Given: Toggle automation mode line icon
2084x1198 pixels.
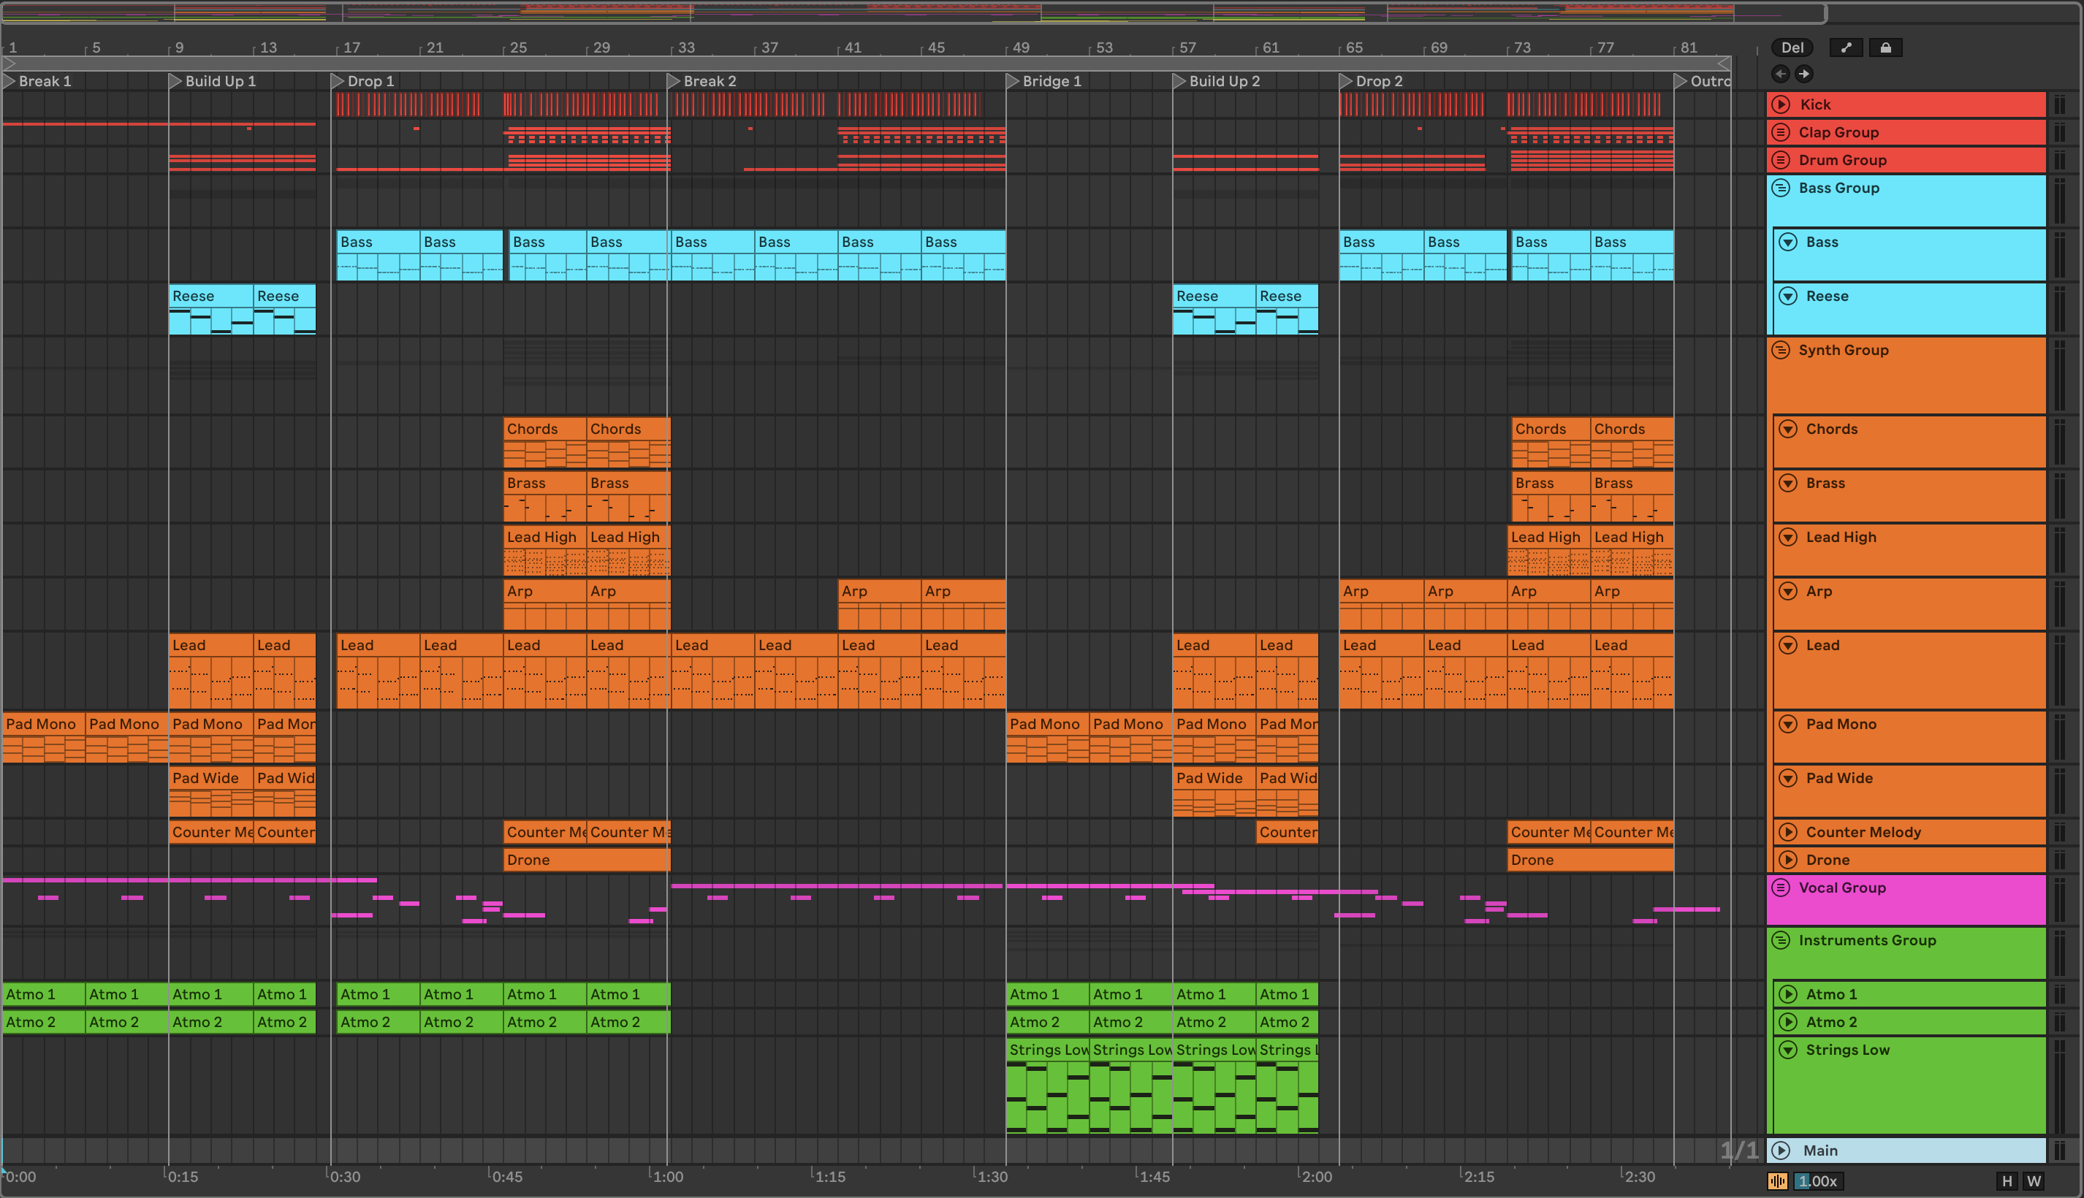Looking at the screenshot, I should (x=1846, y=47).
